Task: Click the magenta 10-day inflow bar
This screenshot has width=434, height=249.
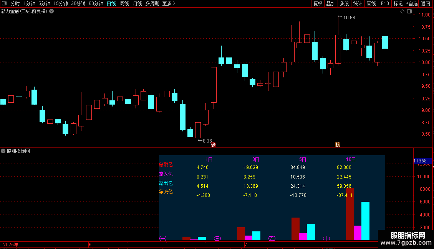Action: click(358, 233)
